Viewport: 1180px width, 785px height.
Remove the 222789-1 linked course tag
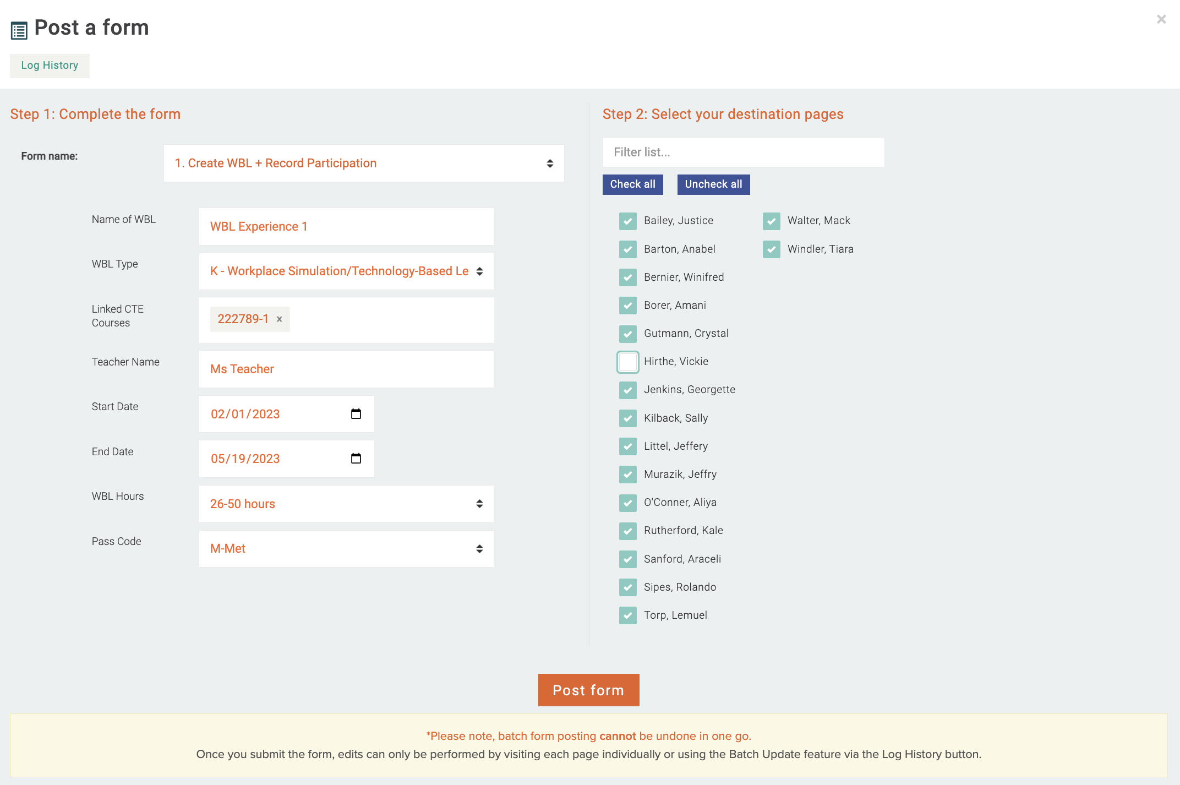click(x=280, y=319)
